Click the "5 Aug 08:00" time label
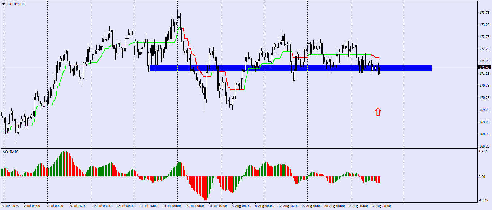Image resolution: width=492 pixels, height=210 pixels. pyautogui.click(x=241, y=206)
